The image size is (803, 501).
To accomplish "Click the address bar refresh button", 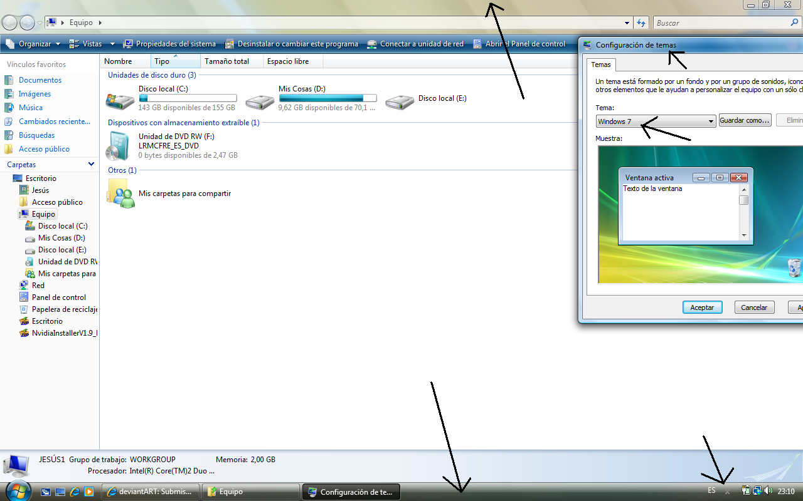I will point(641,23).
